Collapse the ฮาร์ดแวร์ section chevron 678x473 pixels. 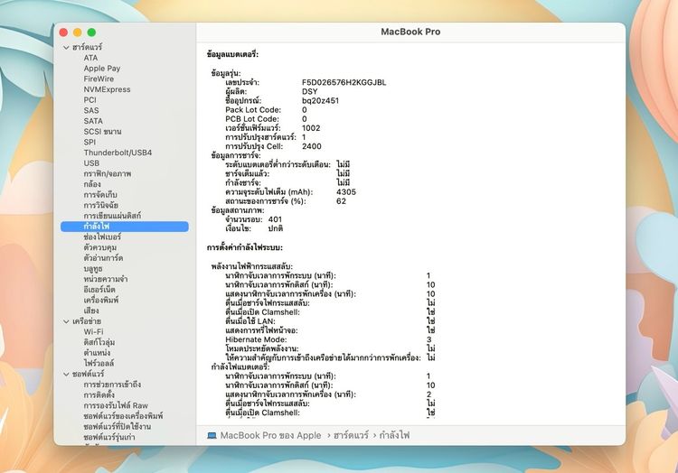click(x=66, y=48)
